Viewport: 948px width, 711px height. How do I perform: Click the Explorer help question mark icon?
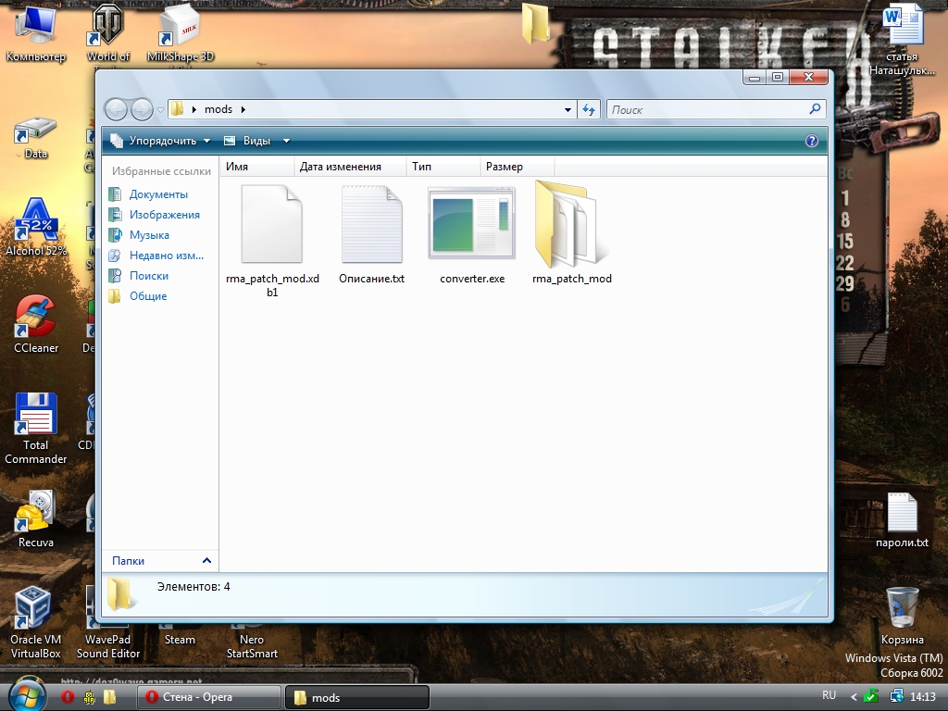(812, 141)
